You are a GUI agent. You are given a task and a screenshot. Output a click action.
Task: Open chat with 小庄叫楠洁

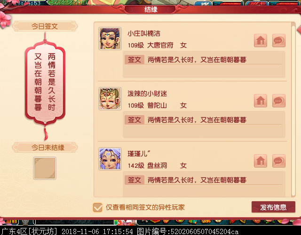pos(279,40)
